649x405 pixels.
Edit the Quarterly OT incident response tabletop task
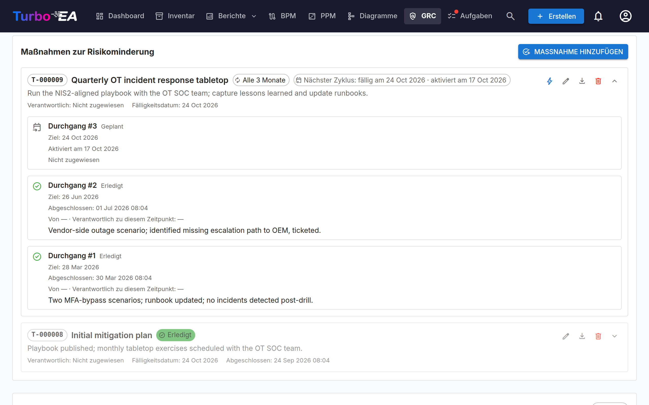point(566,81)
